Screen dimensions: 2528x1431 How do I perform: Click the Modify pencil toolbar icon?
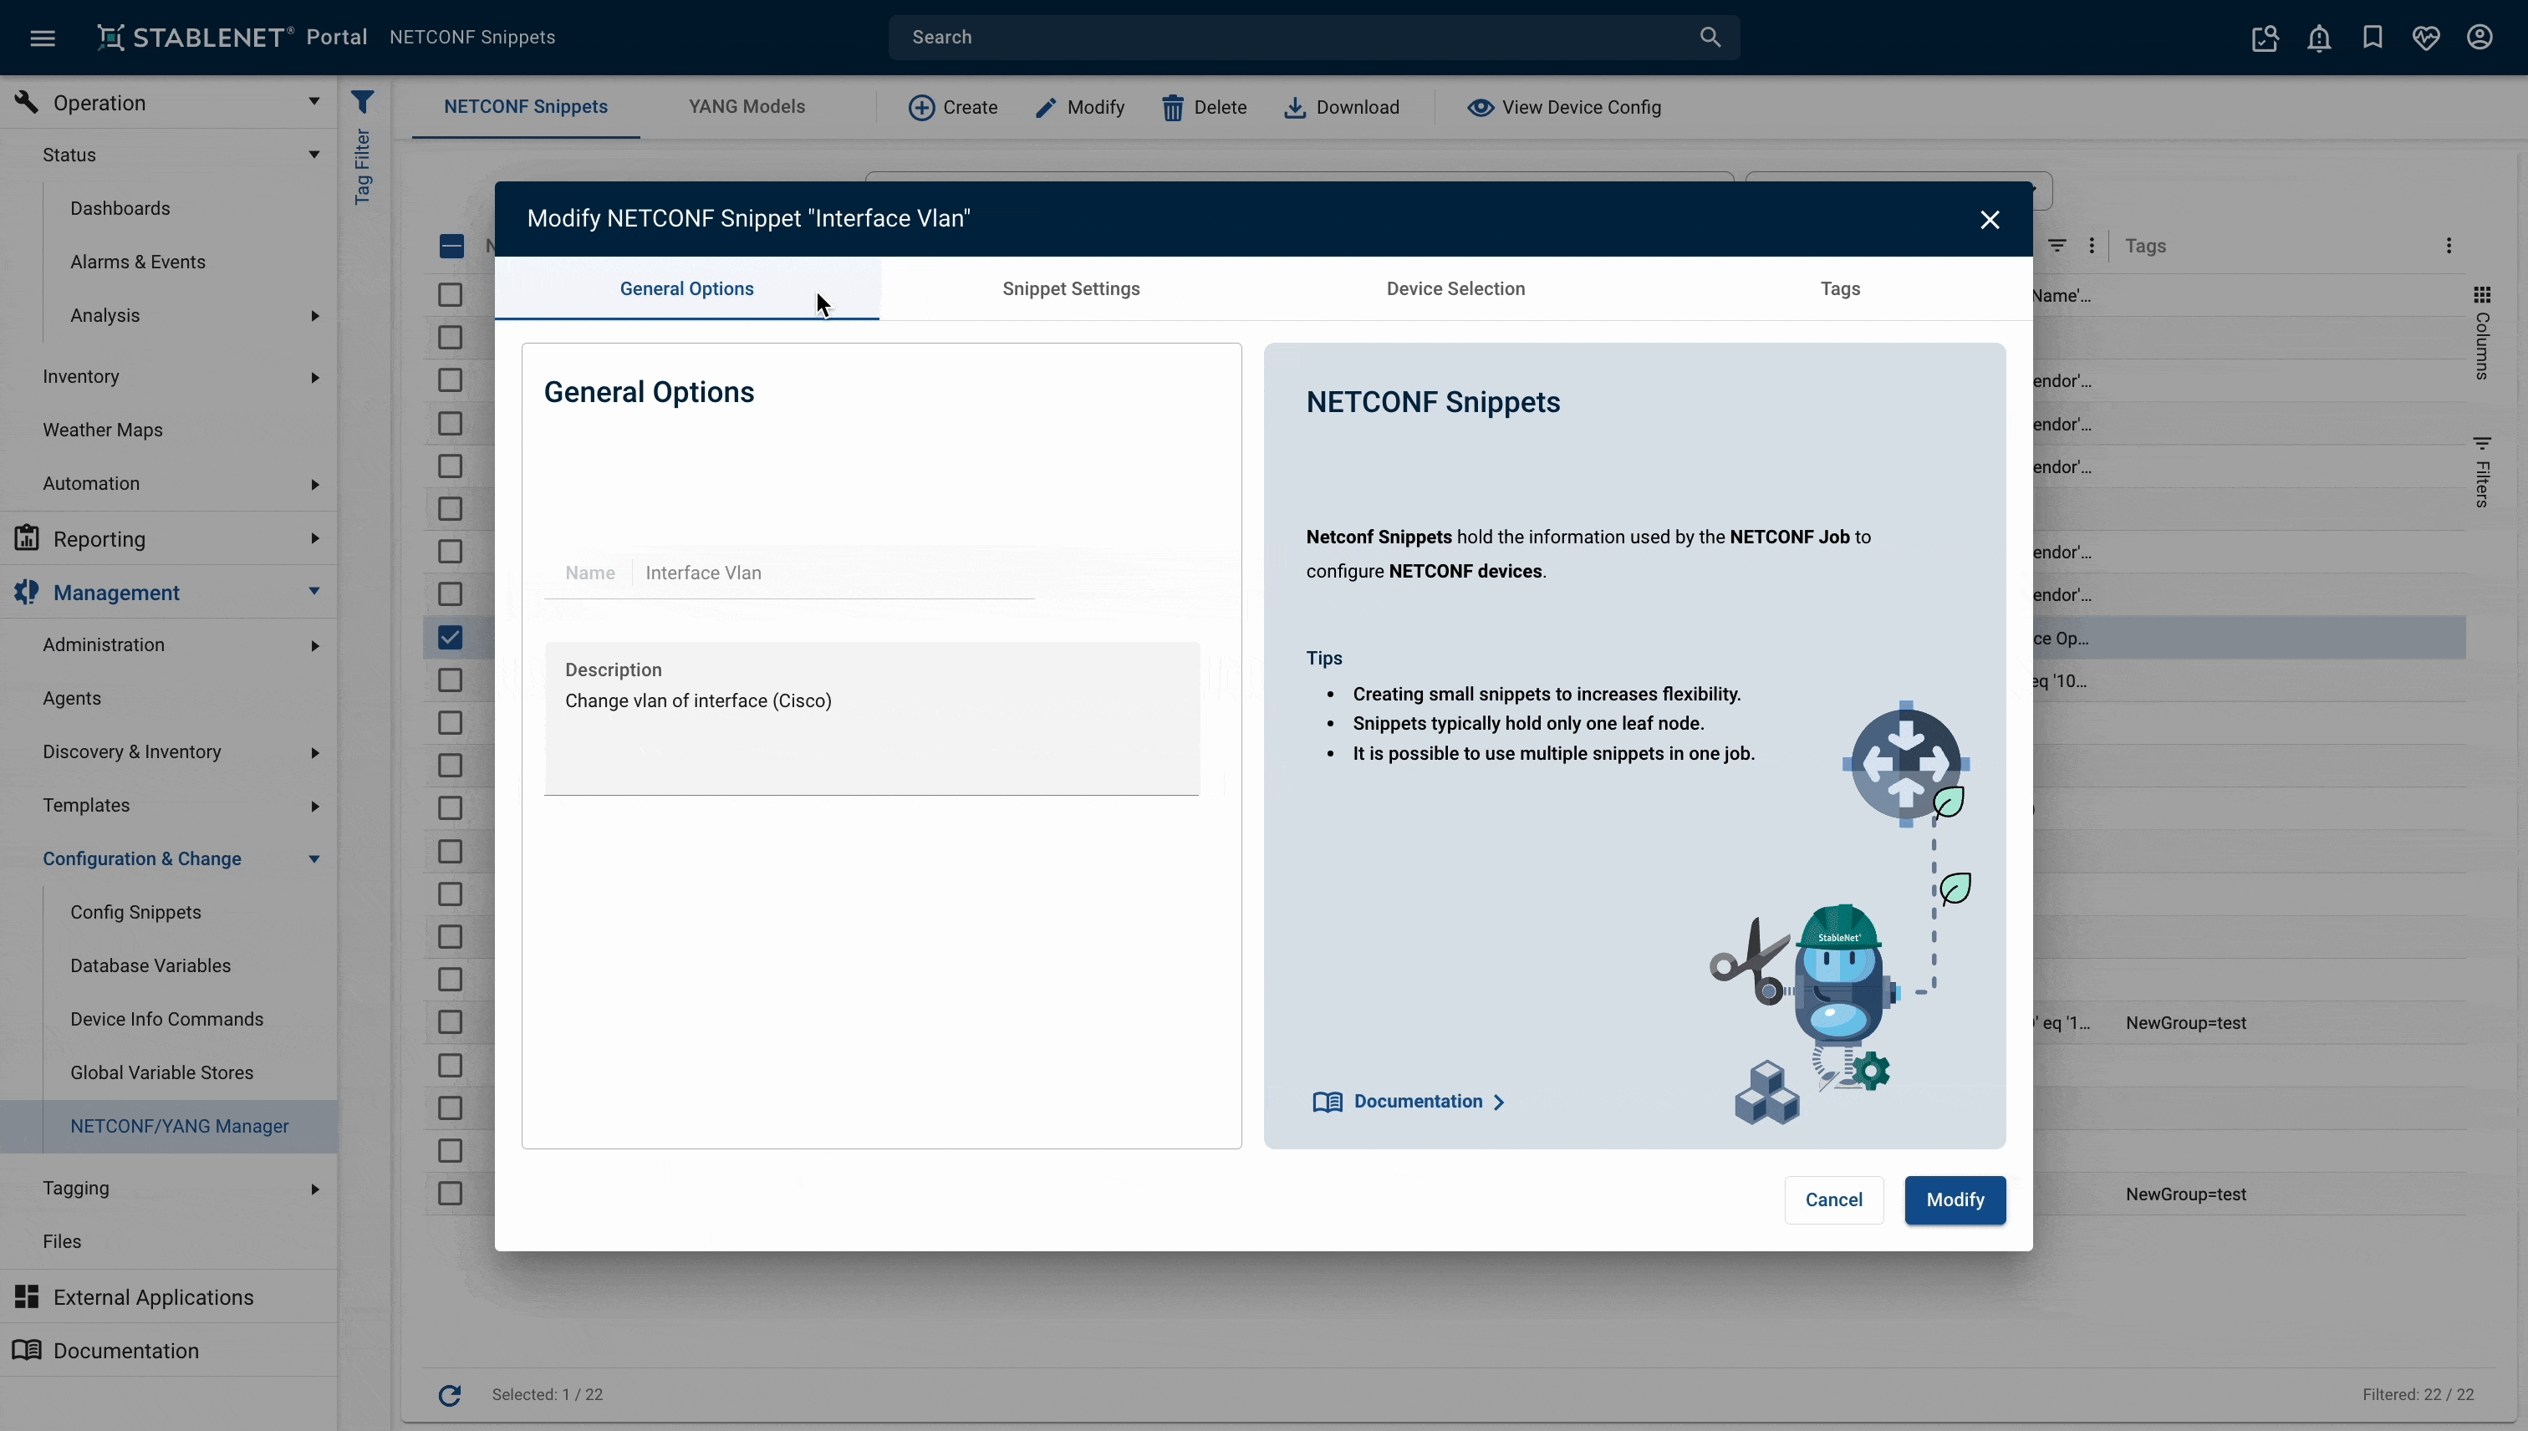pyautogui.click(x=1046, y=108)
